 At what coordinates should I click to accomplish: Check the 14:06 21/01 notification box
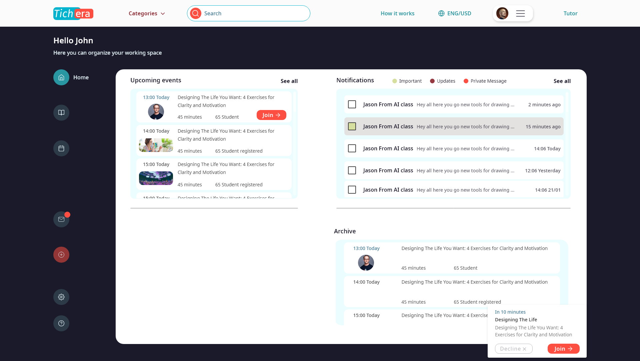[352, 190]
